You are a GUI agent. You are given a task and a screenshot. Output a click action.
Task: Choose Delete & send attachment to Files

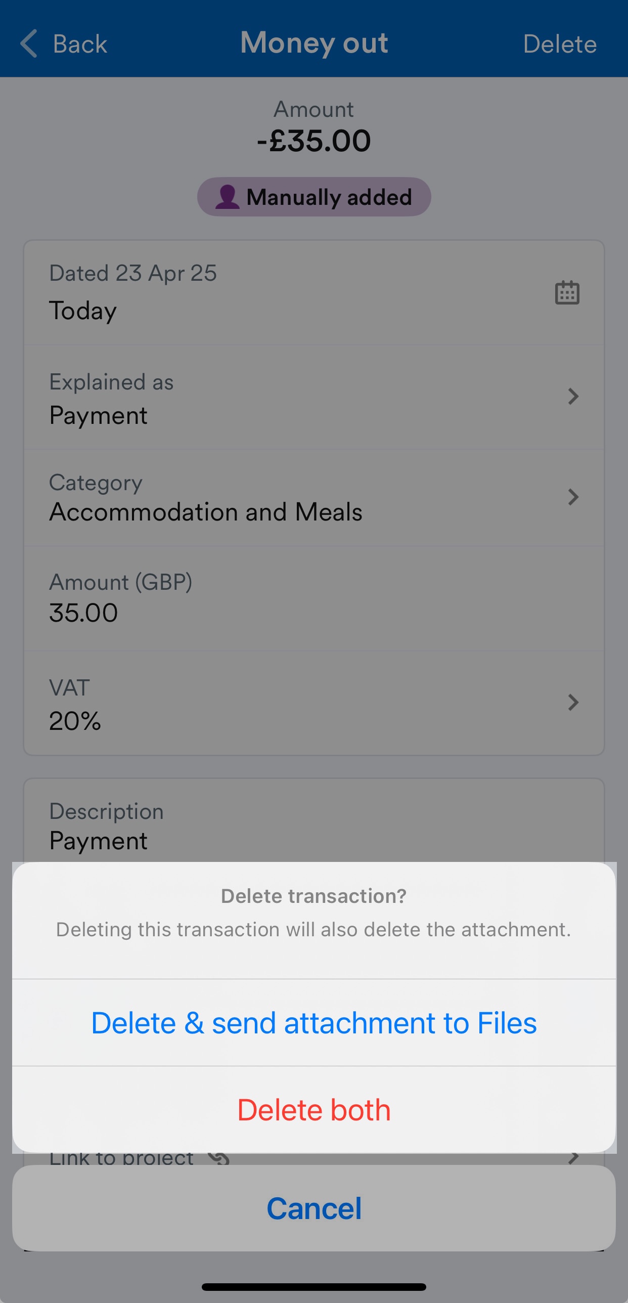point(314,1023)
